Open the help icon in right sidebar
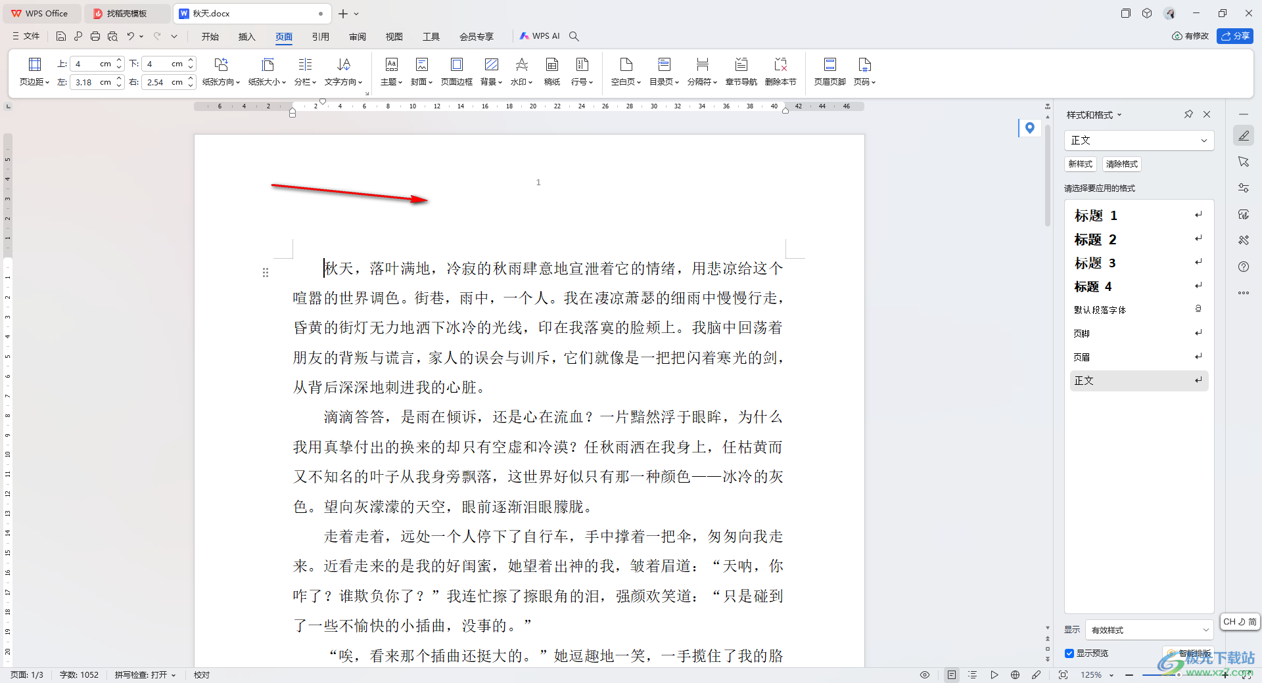This screenshot has width=1262, height=683. [1244, 267]
